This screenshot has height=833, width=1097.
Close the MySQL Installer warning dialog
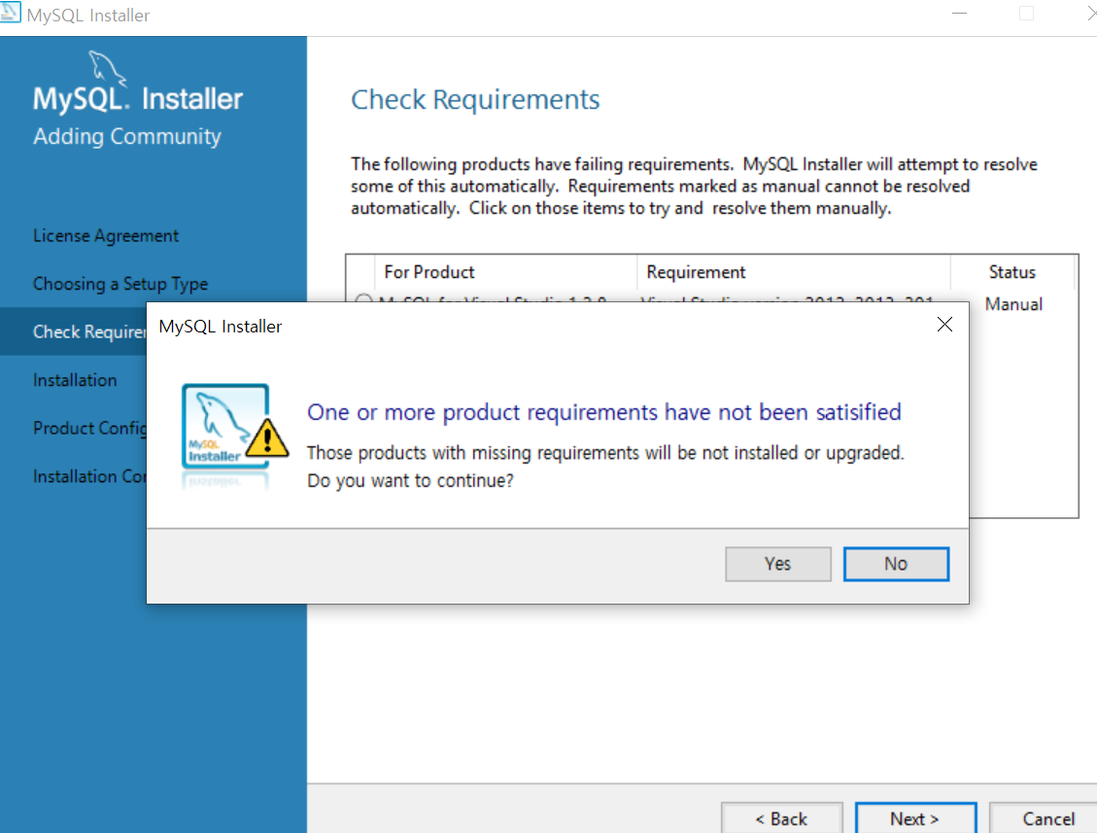coord(944,325)
